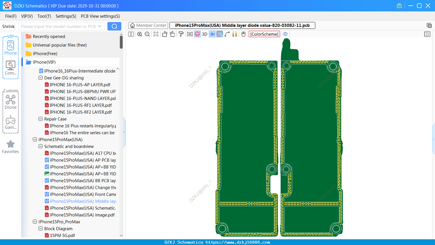Select the paint roller tool
Image resolution: width=435 pixels, height=245 pixels.
181,34
